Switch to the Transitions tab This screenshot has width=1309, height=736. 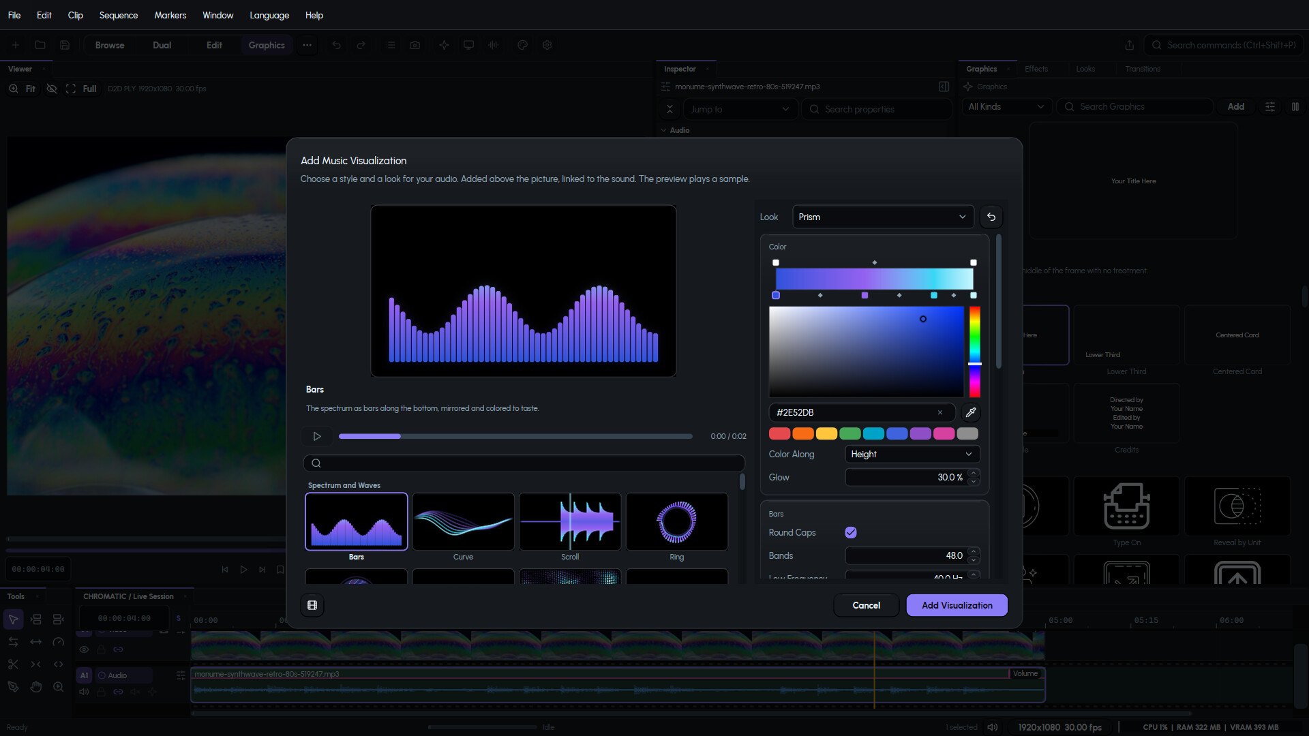tap(1143, 69)
